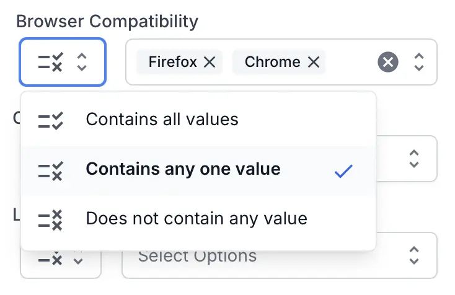Expand the middle row dropdown chevron
The height and width of the screenshot is (295, 455).
pyautogui.click(x=414, y=159)
